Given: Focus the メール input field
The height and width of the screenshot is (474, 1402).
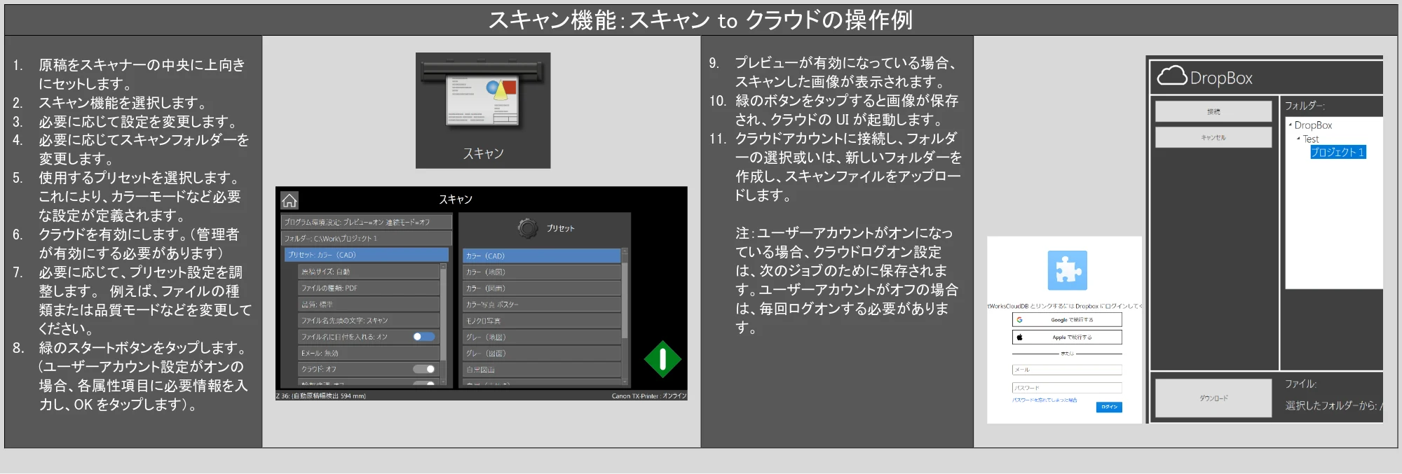Looking at the screenshot, I should (x=1067, y=370).
